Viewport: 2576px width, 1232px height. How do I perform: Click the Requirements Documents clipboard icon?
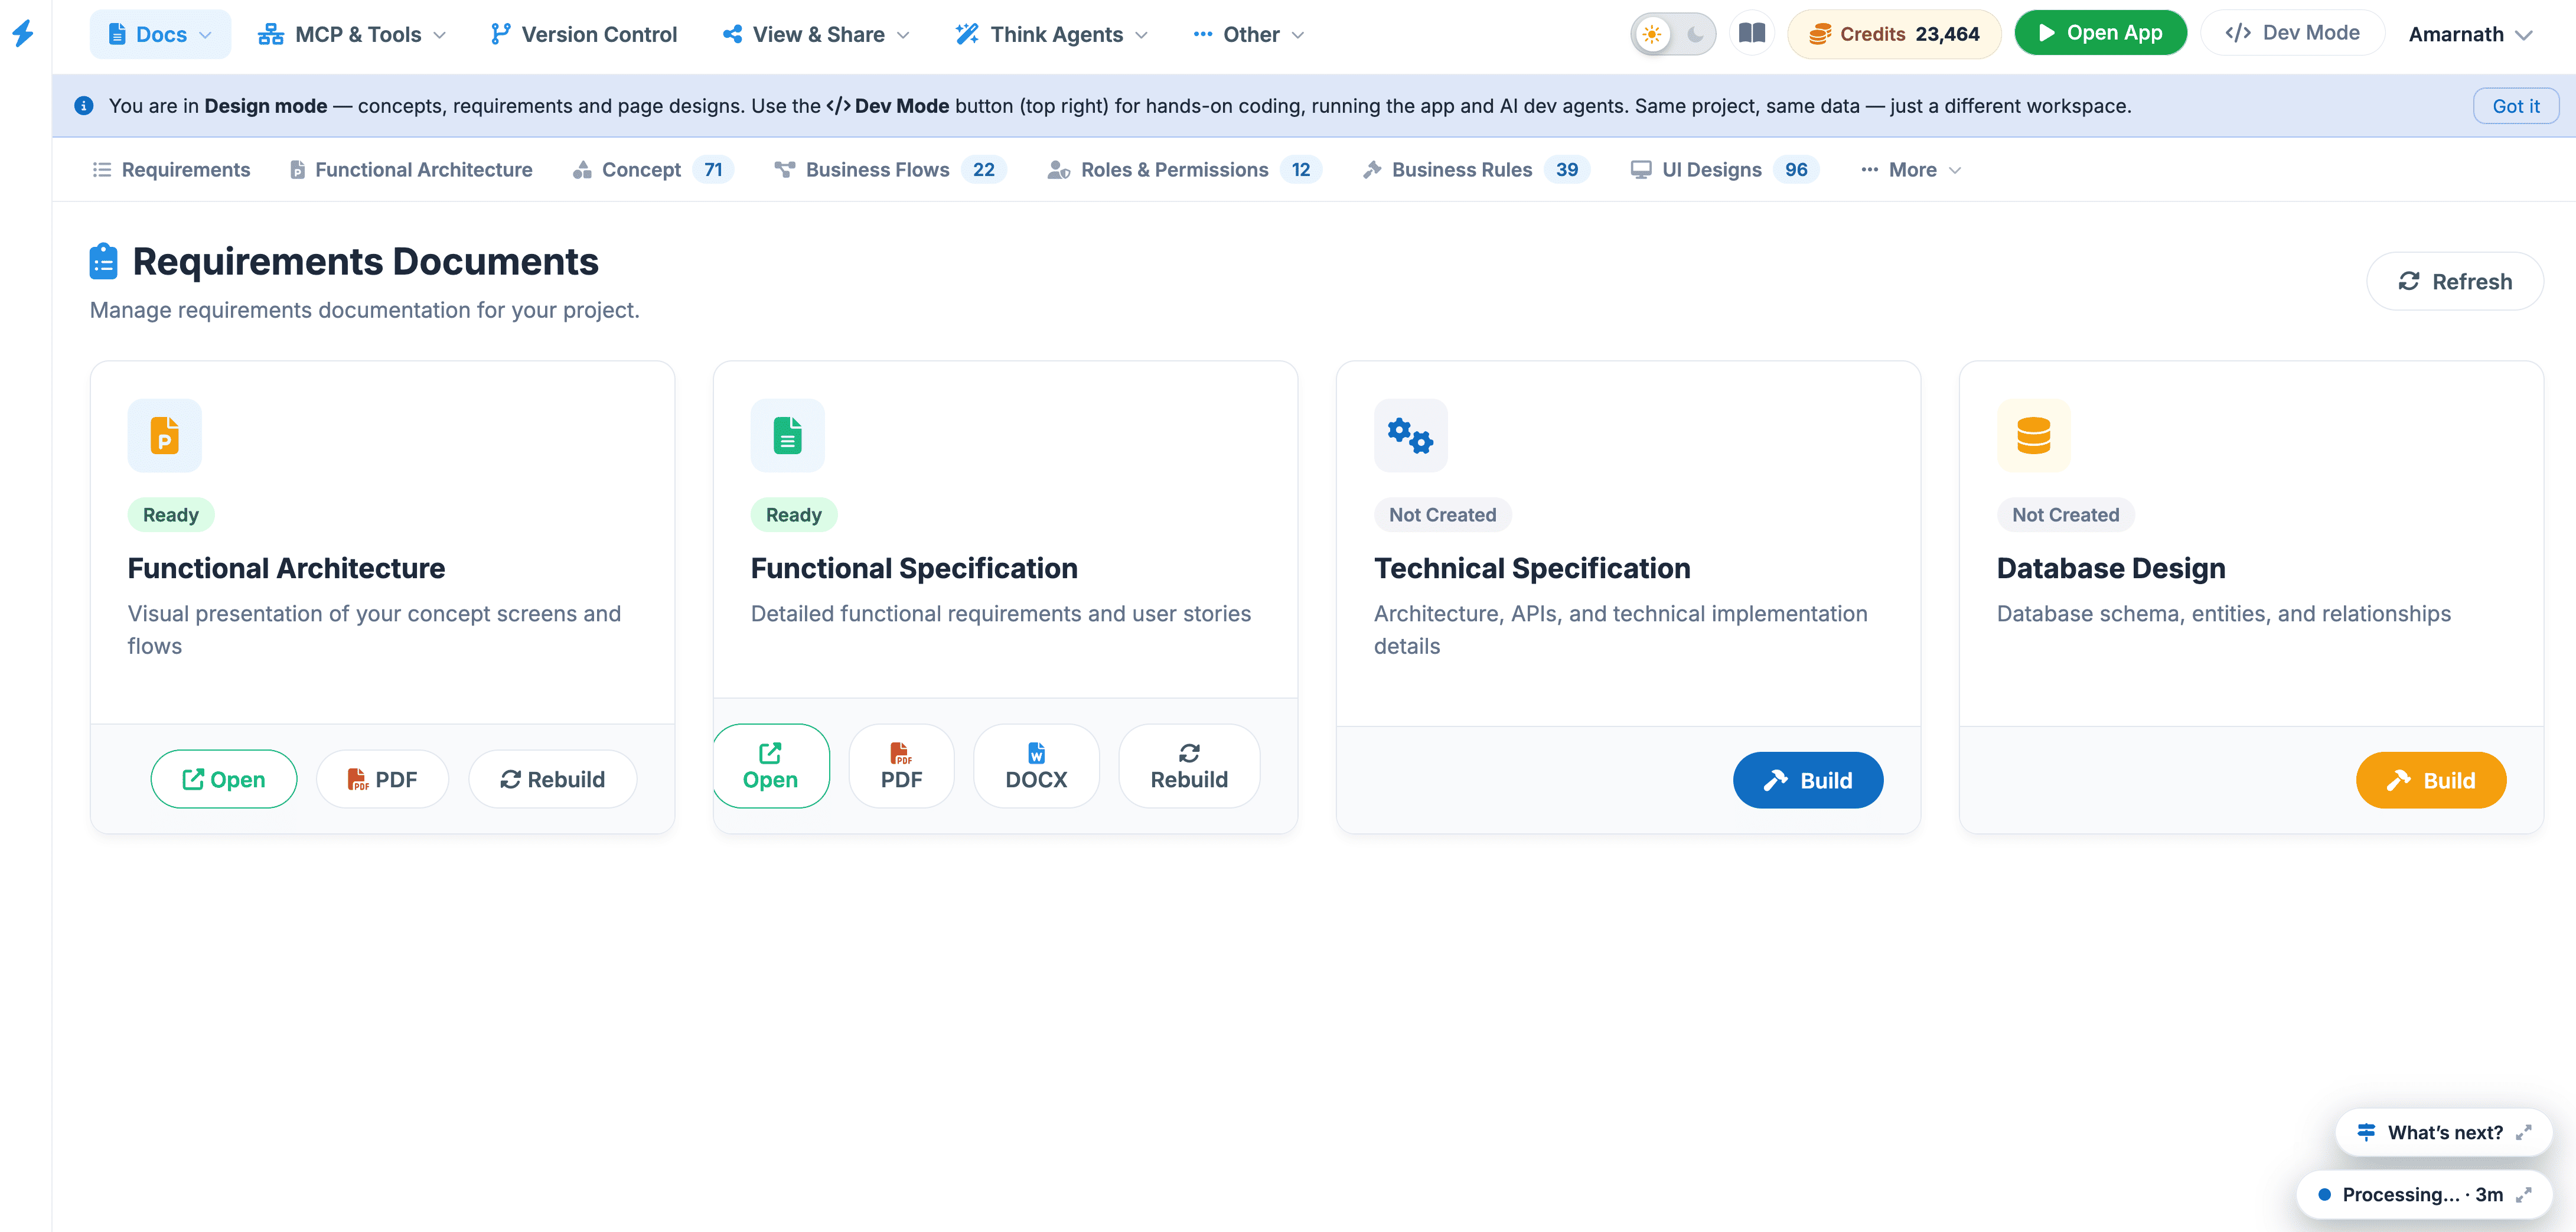[104, 262]
